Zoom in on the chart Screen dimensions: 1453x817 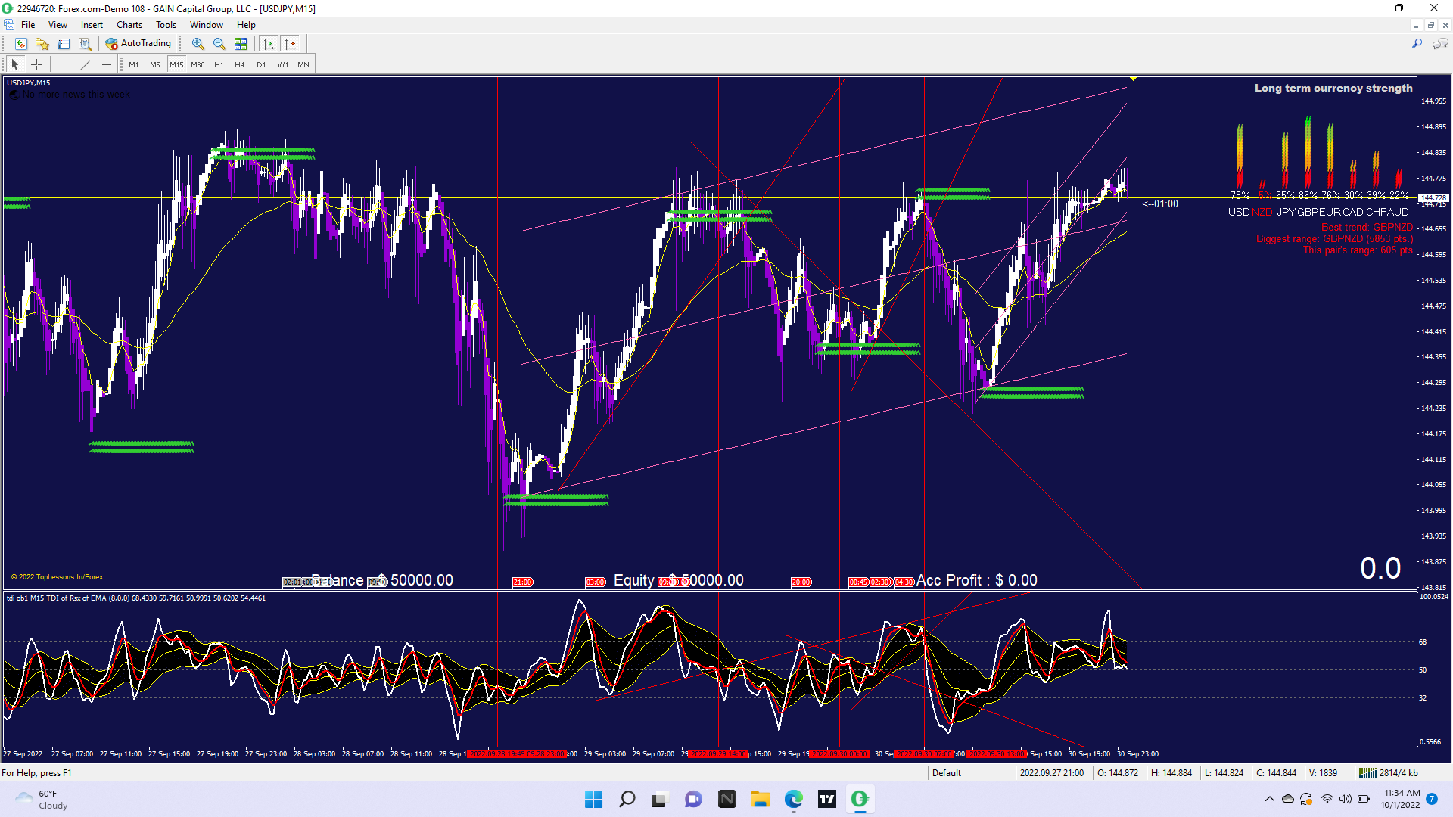[198, 44]
